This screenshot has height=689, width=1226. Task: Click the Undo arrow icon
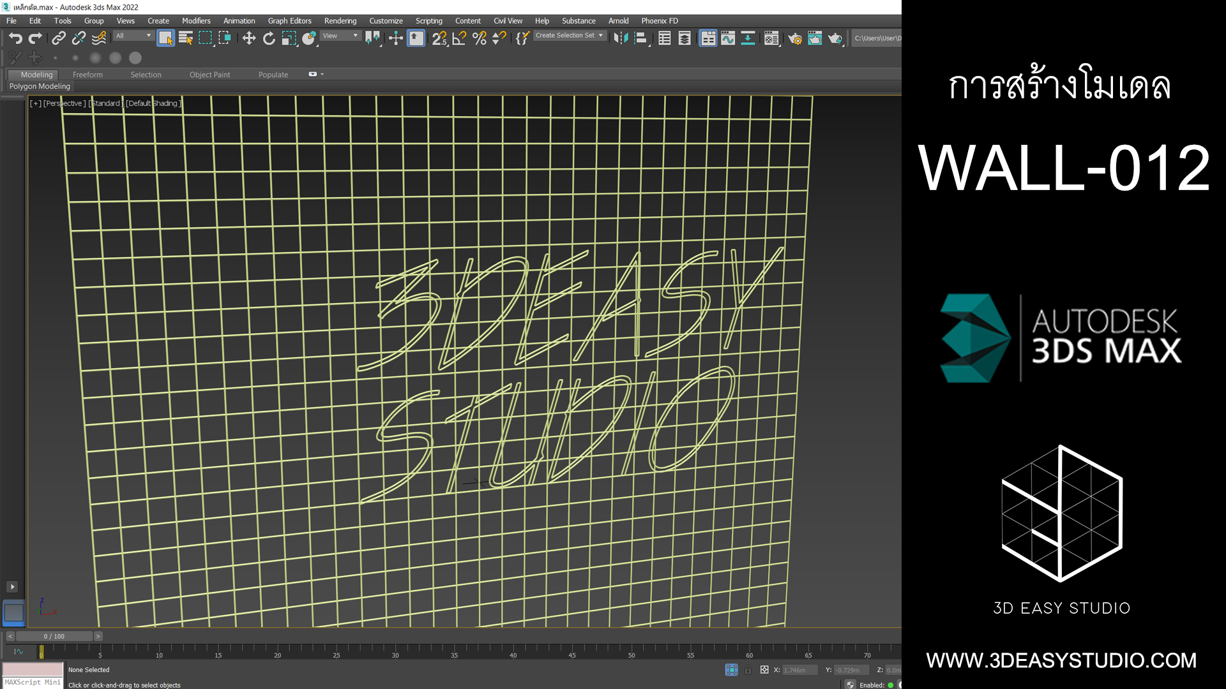[x=15, y=38]
